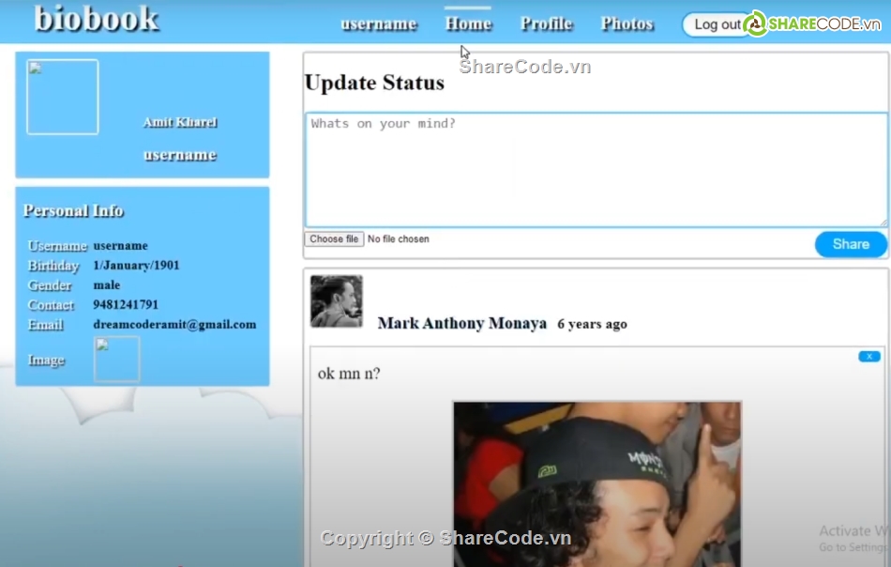Click the post text ok mn n?
Screen dimensions: 891x567
click(x=349, y=374)
